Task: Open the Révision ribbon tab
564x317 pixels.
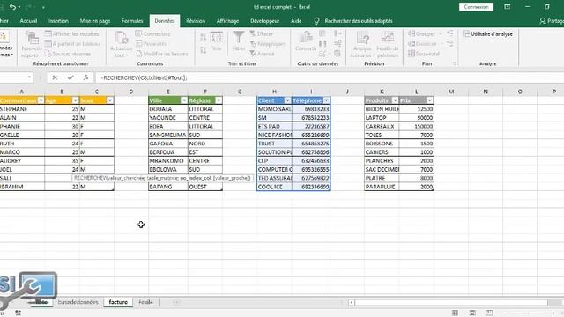Action: click(x=196, y=21)
